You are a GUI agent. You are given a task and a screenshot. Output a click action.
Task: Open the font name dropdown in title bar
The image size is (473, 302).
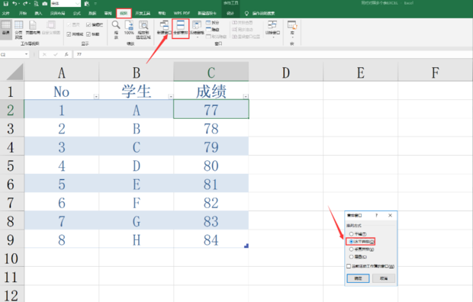click(77, 4)
